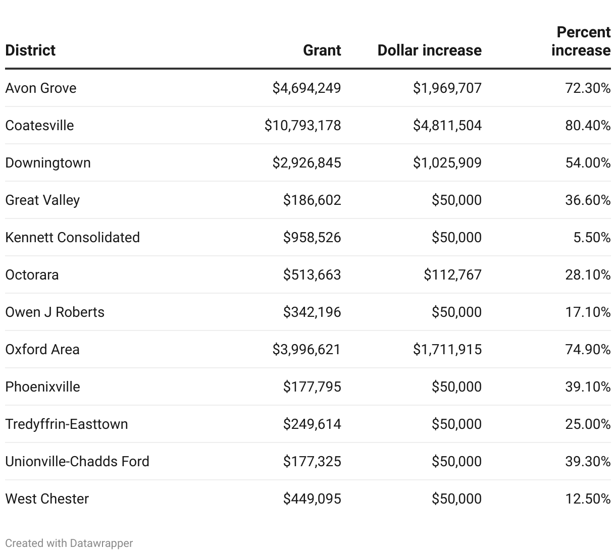Click the District column header
This screenshot has height=555, width=616.
point(30,50)
